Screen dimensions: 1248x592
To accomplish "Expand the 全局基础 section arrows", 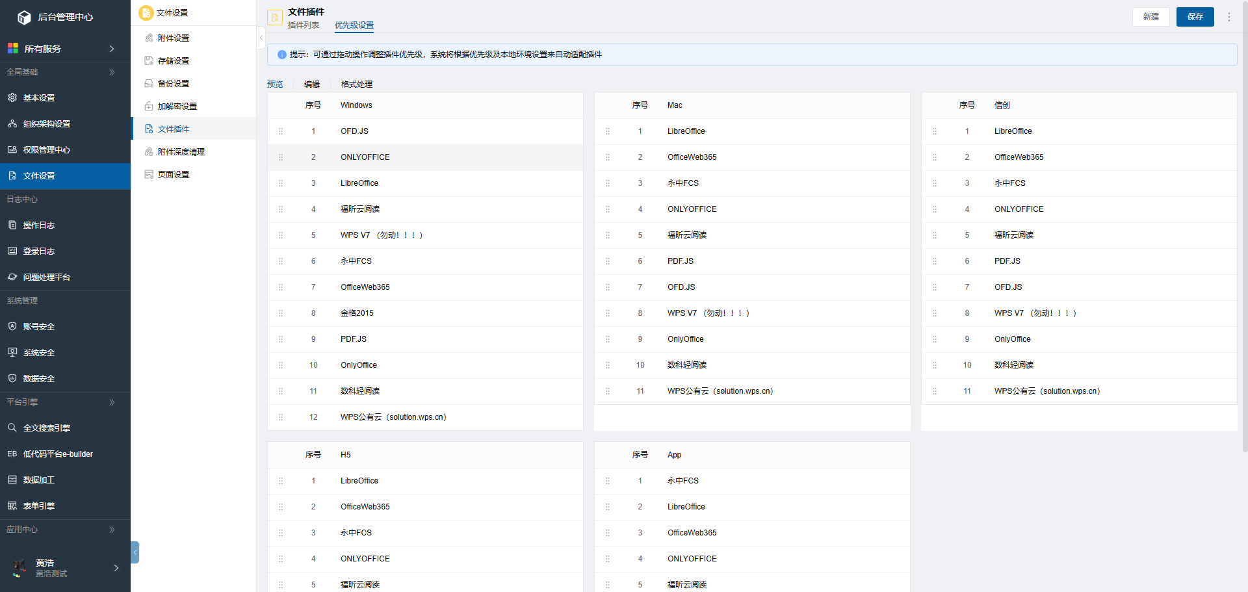I will (112, 72).
